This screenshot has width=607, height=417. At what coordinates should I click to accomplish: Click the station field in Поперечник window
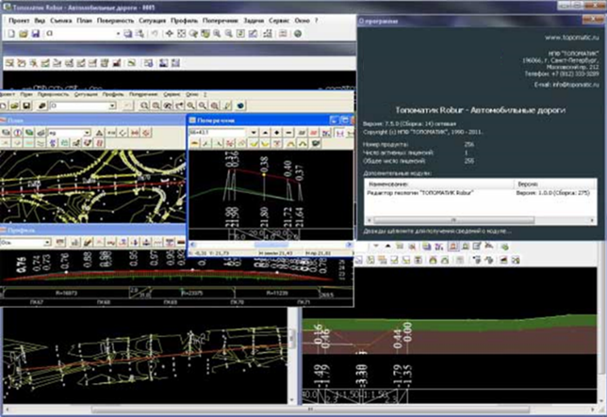(217, 133)
